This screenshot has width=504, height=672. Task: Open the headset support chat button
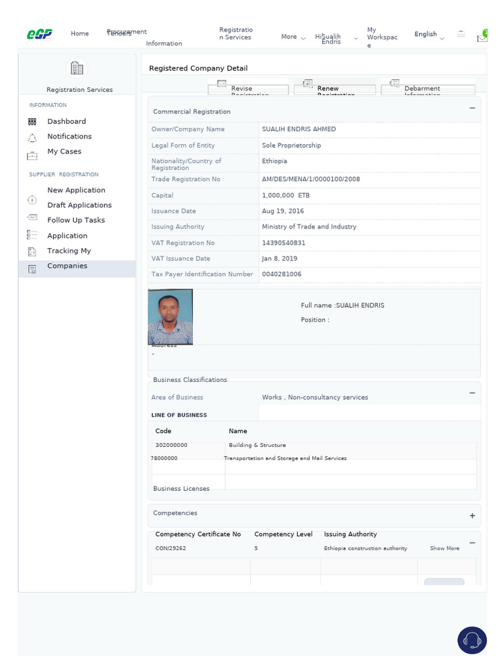(472, 640)
